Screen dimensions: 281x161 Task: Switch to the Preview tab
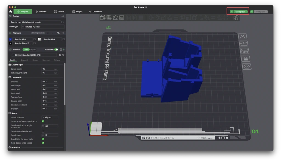click(x=41, y=12)
